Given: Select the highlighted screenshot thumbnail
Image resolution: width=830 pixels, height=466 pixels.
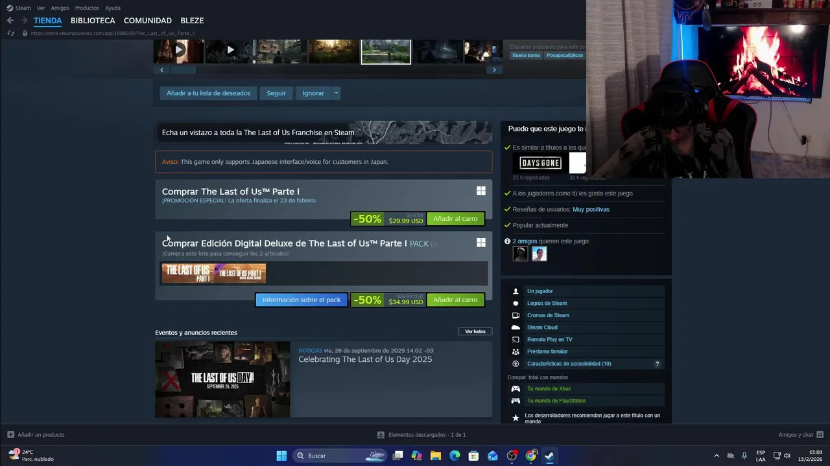Looking at the screenshot, I should 386,51.
